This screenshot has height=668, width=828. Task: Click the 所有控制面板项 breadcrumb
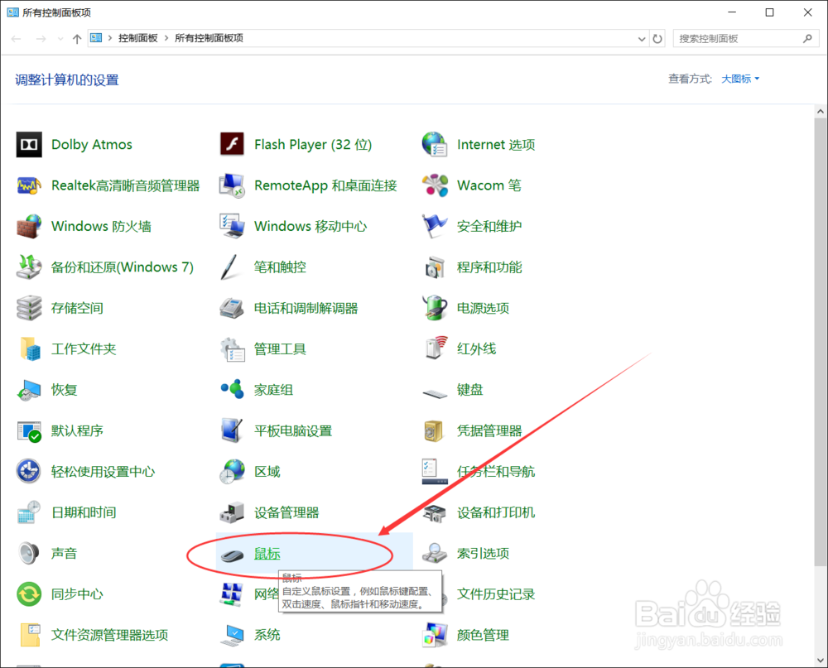point(209,38)
